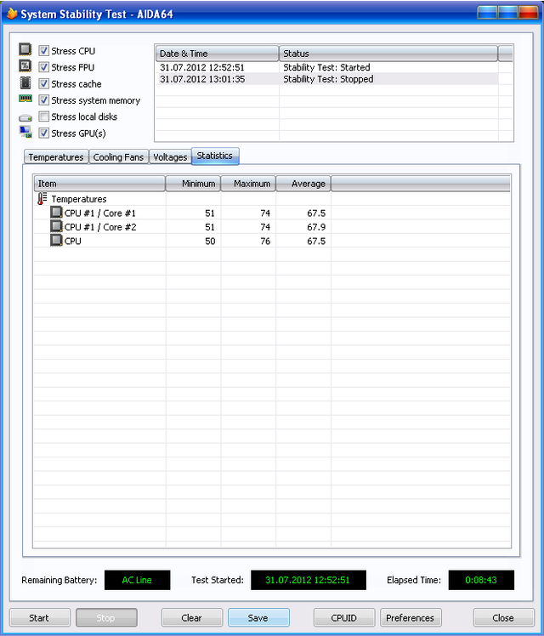Click the green RAM module icon

25,99
